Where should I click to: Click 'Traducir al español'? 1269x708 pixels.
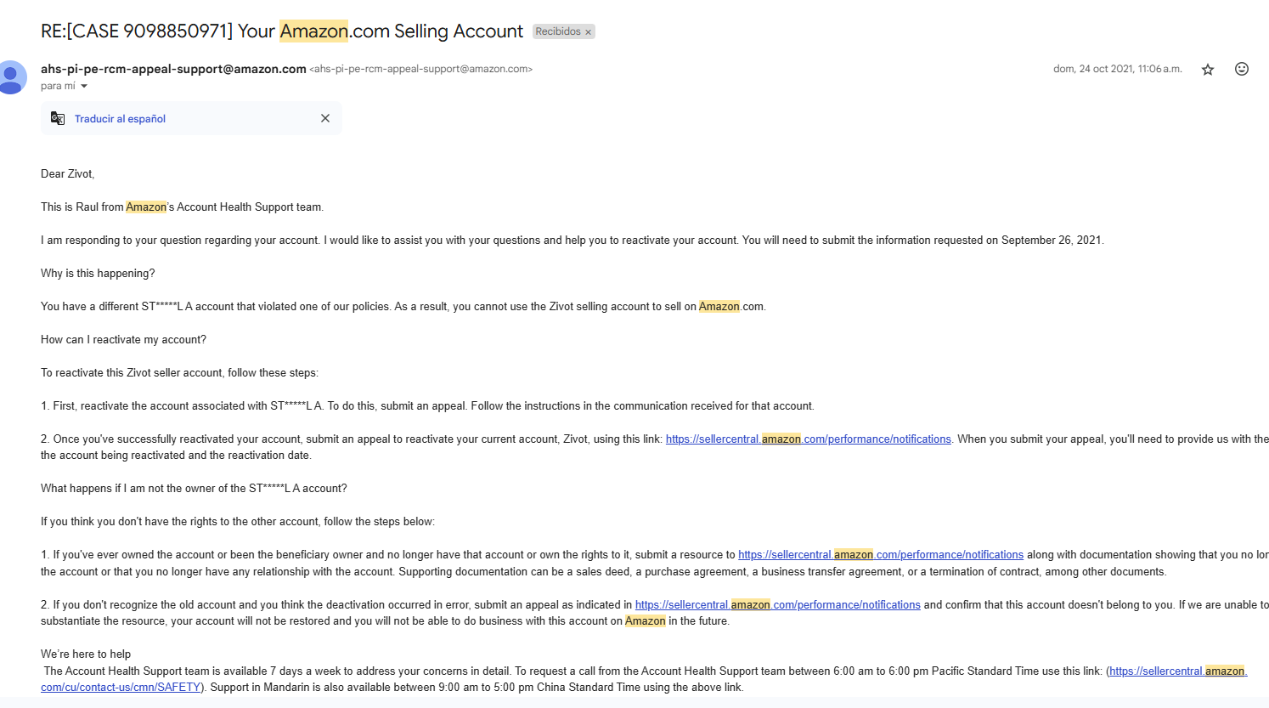[120, 119]
